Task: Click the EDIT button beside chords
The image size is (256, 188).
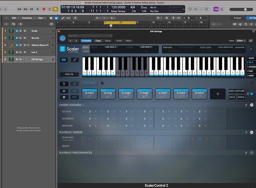Action: (x=75, y=97)
